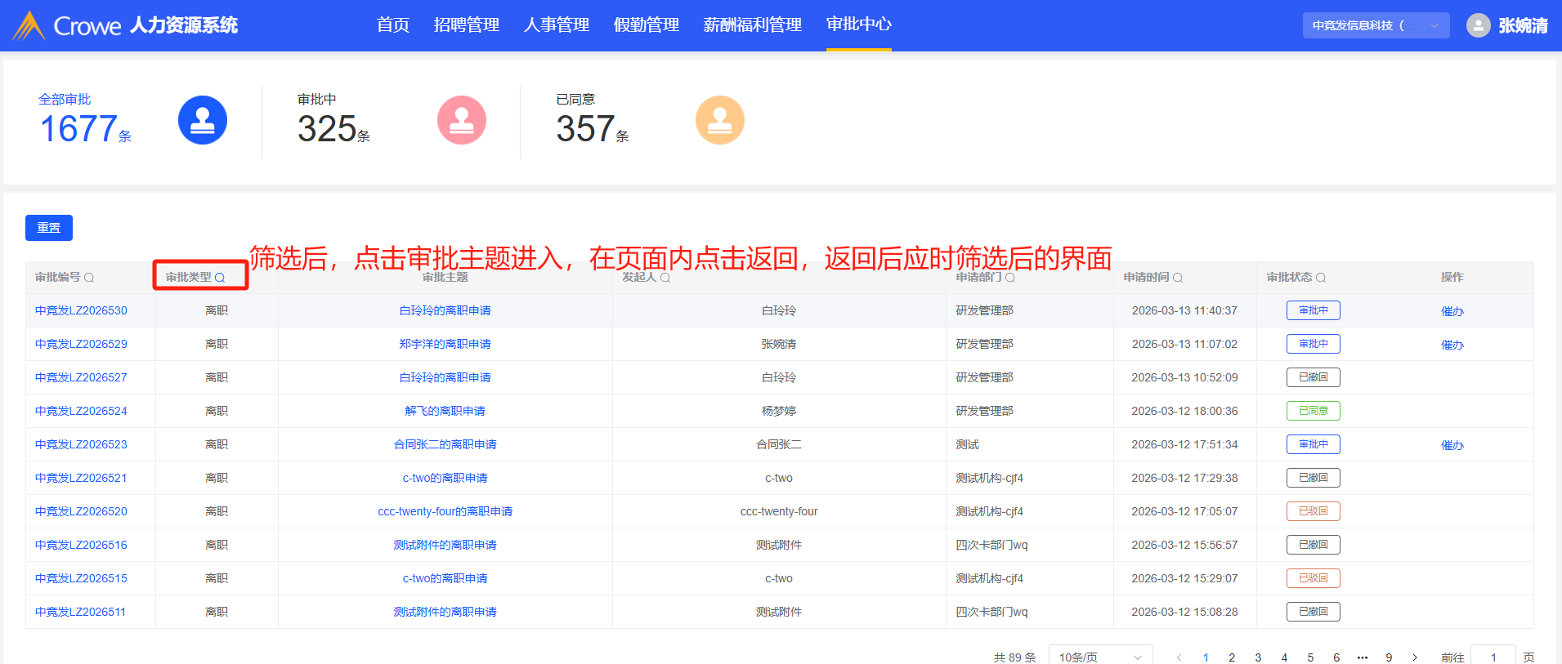Open approval number 中竞发LZ2026515
The height and width of the screenshot is (664, 1562).
(x=81, y=578)
